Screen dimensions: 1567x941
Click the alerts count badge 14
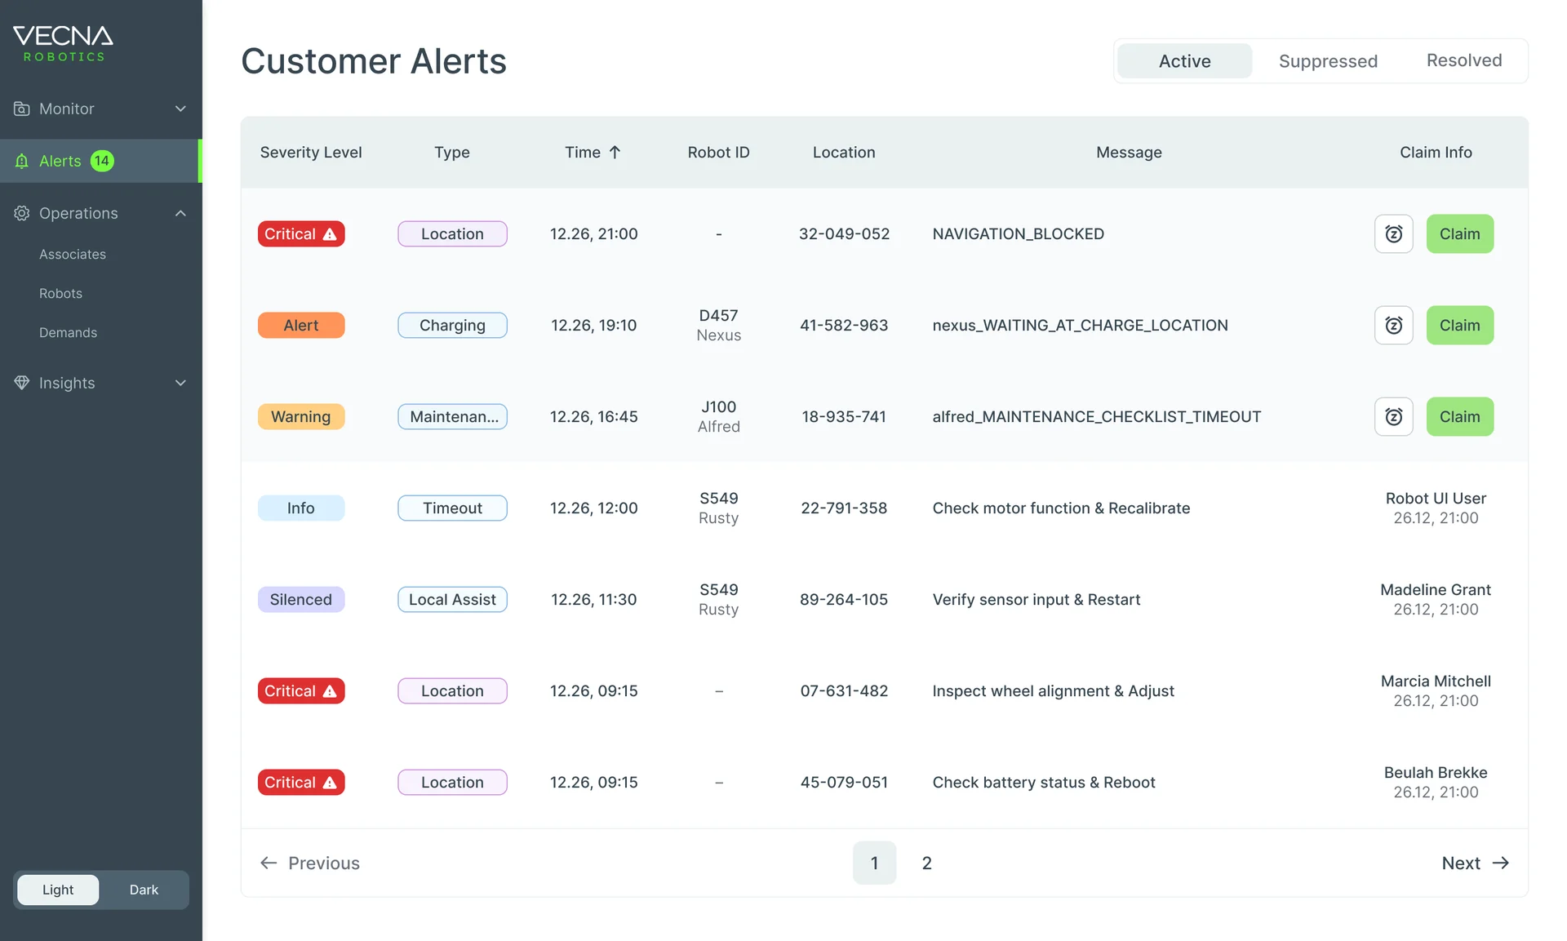pyautogui.click(x=101, y=161)
